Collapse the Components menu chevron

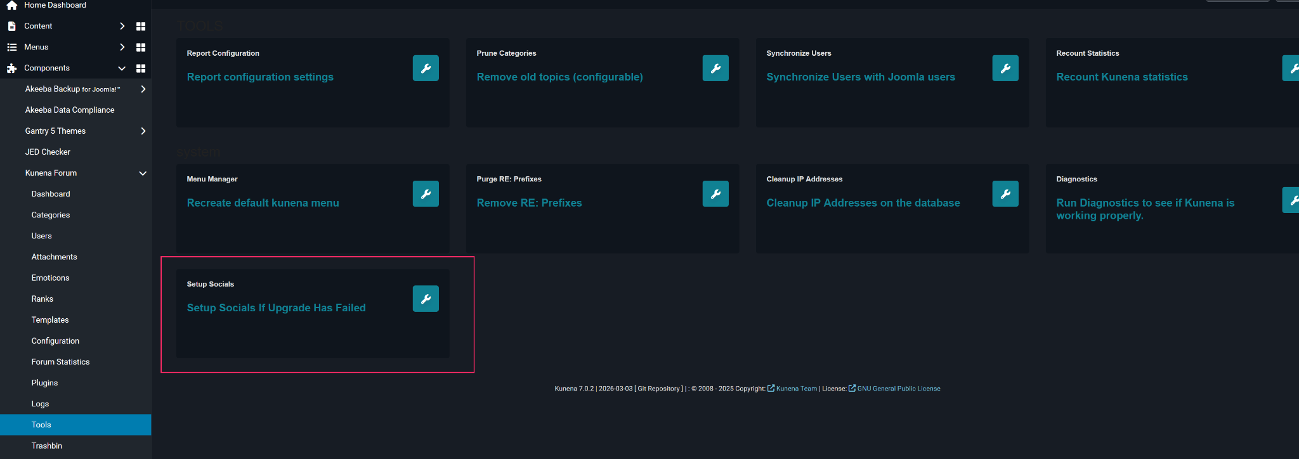coord(122,68)
